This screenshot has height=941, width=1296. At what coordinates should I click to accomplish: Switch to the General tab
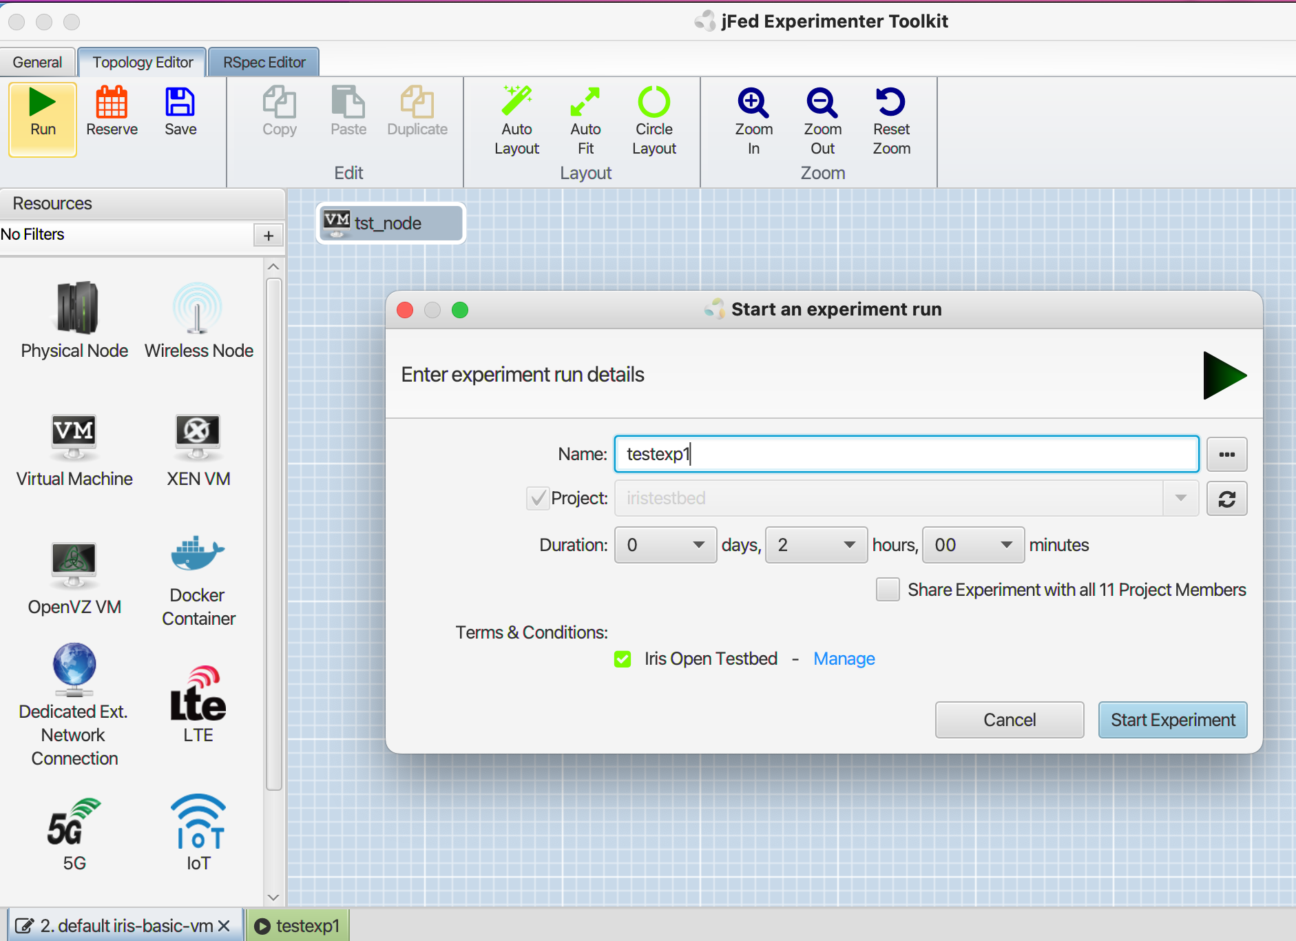(x=37, y=62)
